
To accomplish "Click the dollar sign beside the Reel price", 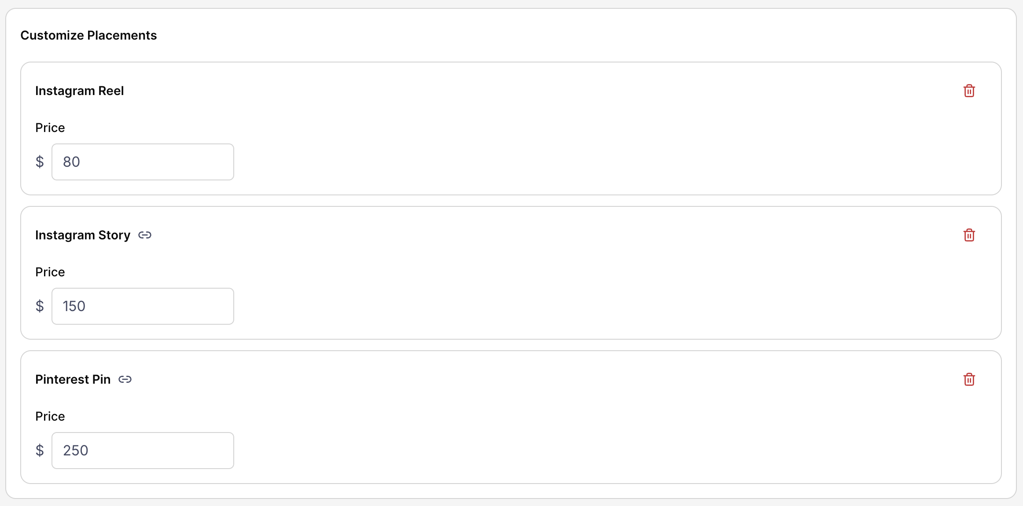I will (x=40, y=161).
